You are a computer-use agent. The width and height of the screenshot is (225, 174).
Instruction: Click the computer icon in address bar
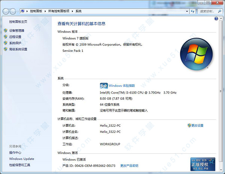(x=22, y=11)
